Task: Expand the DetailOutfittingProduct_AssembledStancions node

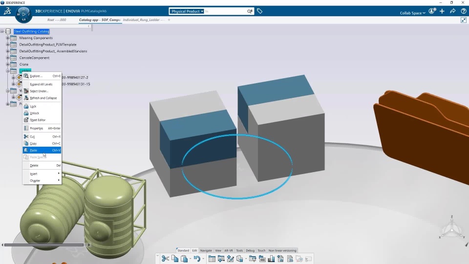Action: pos(7,51)
